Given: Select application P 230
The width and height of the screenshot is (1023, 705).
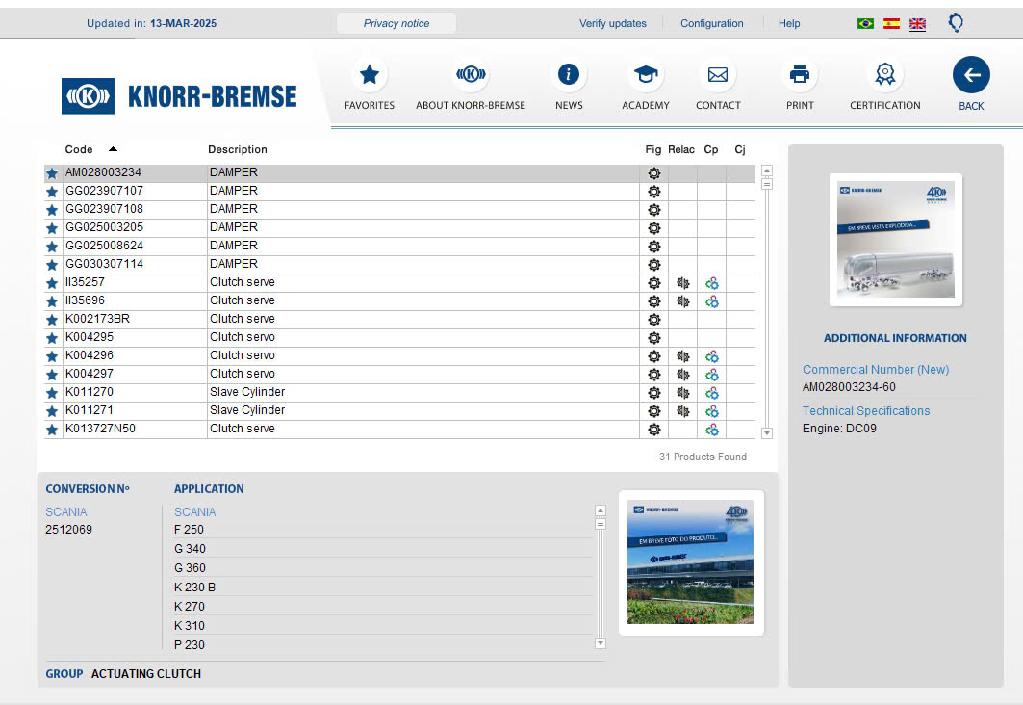Looking at the screenshot, I should 190,645.
